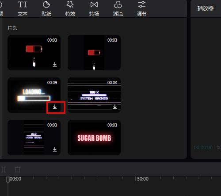Download the vertical SYSTEM HACKED template
221x196 pixels.
[x=55, y=149]
